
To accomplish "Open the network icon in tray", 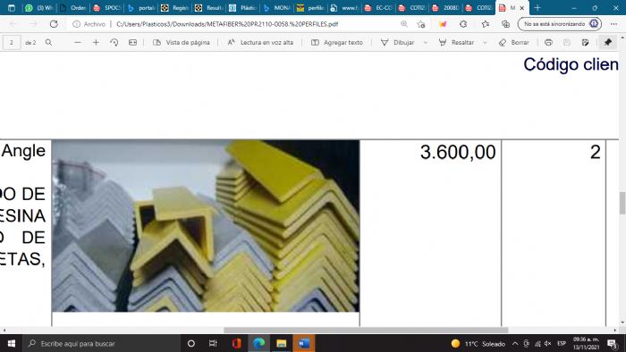I will pos(537,343).
